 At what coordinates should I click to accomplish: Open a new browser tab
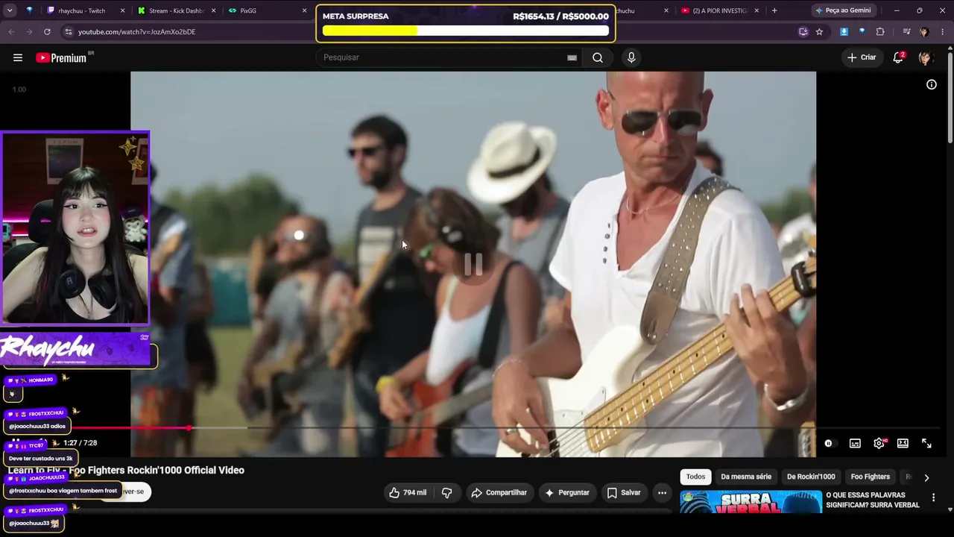pyautogui.click(x=774, y=10)
